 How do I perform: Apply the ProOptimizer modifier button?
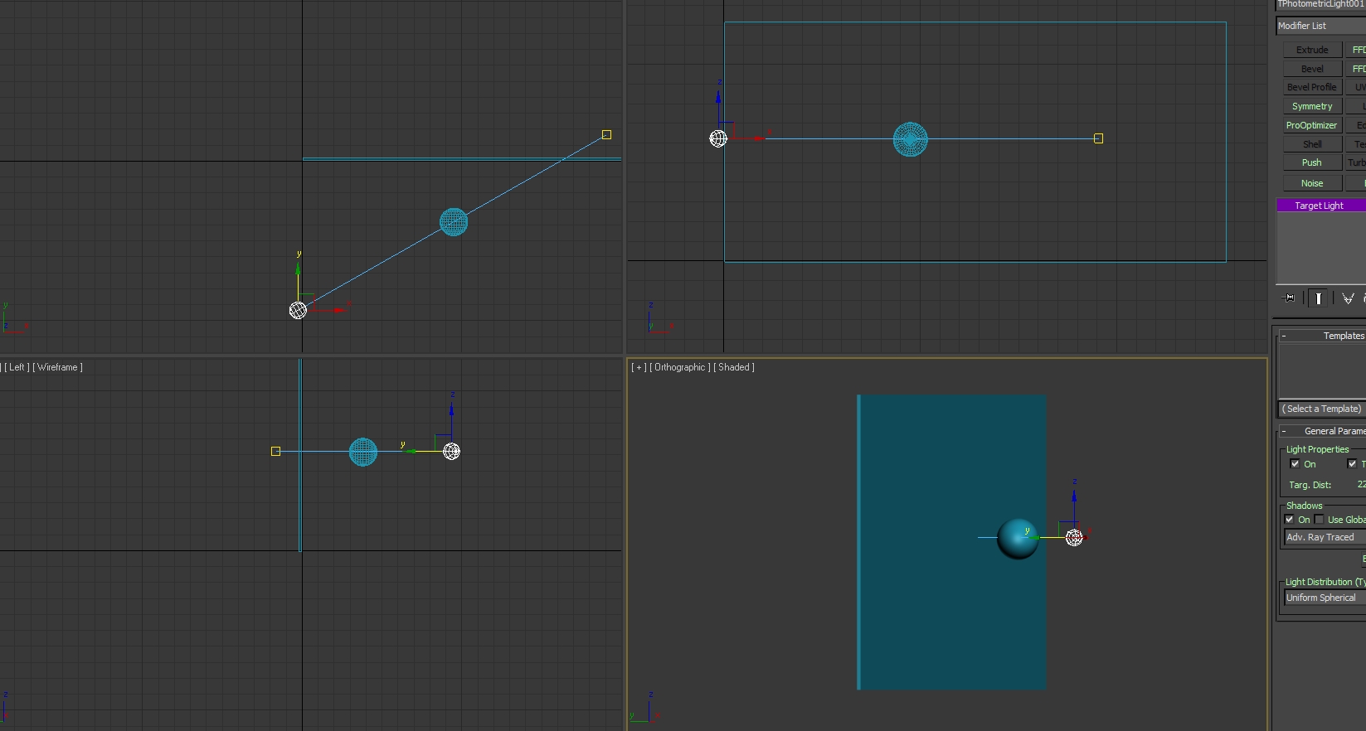coord(1312,125)
